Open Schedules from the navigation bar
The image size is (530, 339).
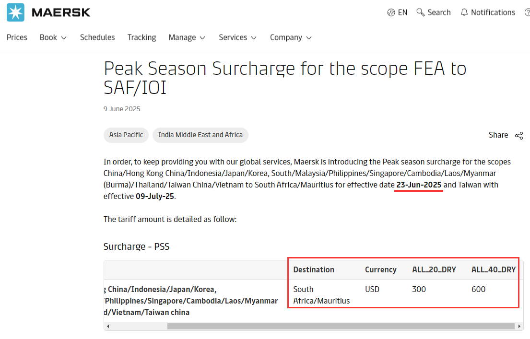point(97,37)
